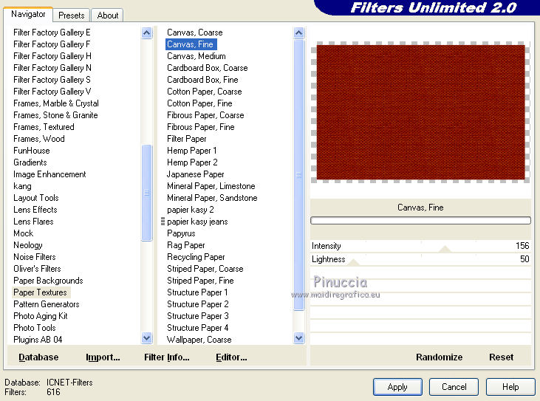
Task: Click the filter list scrollbar thumb
Action: pos(299,175)
